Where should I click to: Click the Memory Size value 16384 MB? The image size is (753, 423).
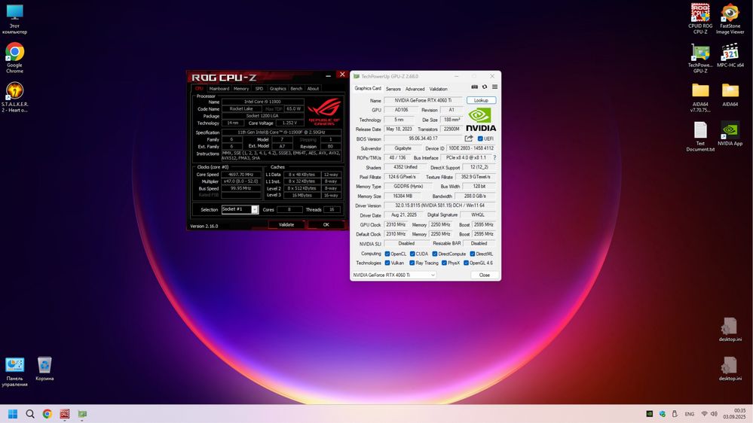point(403,196)
